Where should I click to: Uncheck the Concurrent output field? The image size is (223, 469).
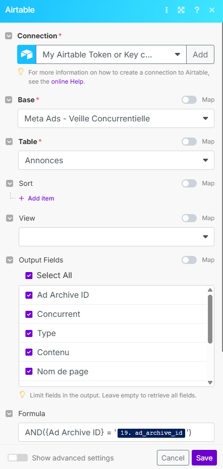[29, 314]
